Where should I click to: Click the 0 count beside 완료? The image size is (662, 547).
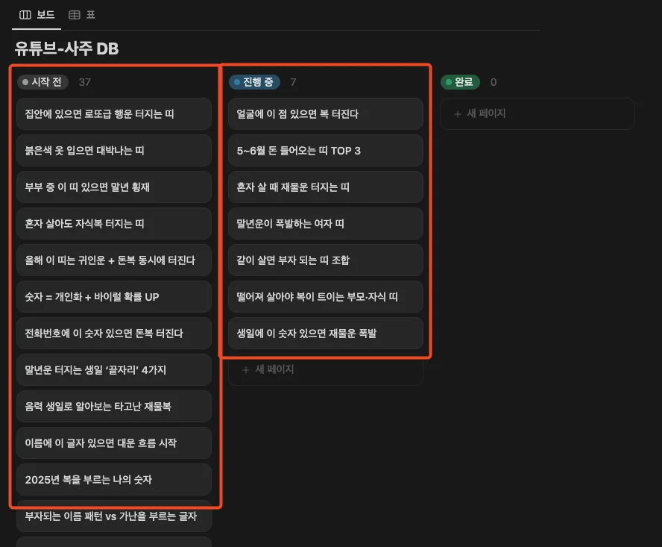pos(493,82)
